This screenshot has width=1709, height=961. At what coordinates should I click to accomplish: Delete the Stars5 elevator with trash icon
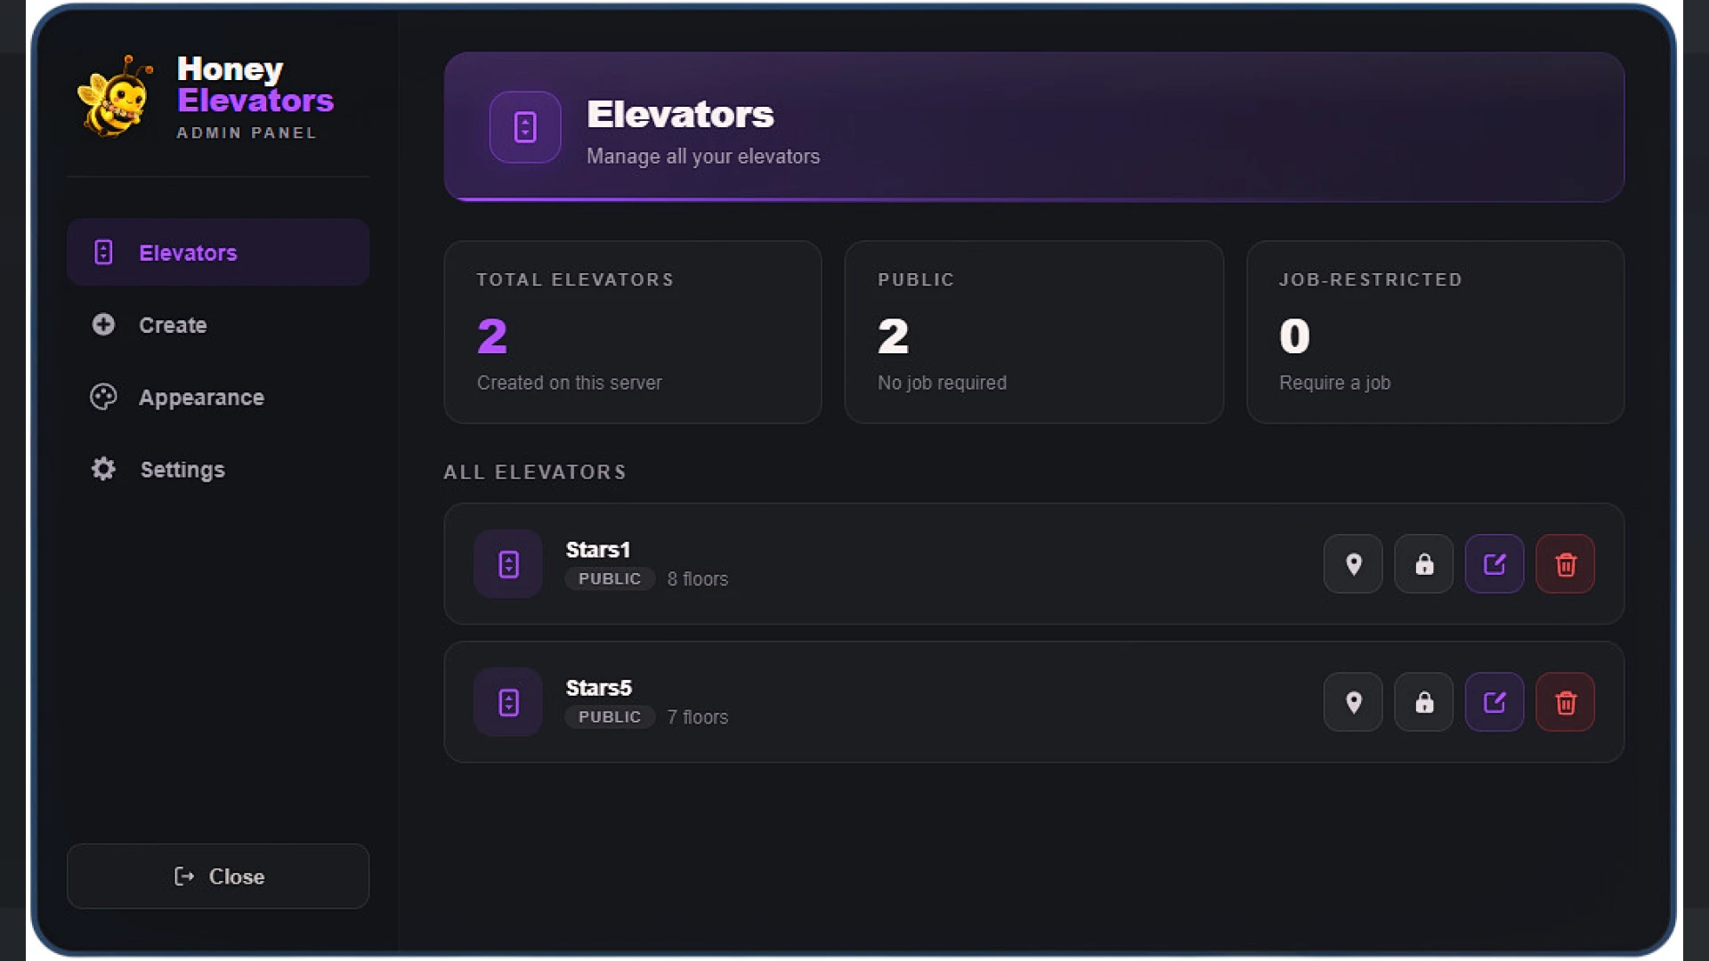point(1566,702)
